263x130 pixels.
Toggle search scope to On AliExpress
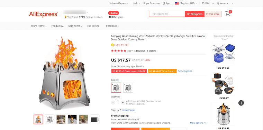pos(194,14)
